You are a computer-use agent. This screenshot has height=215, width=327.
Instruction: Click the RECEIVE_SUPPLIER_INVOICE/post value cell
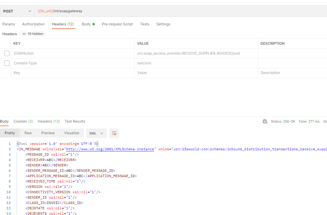pos(196,53)
